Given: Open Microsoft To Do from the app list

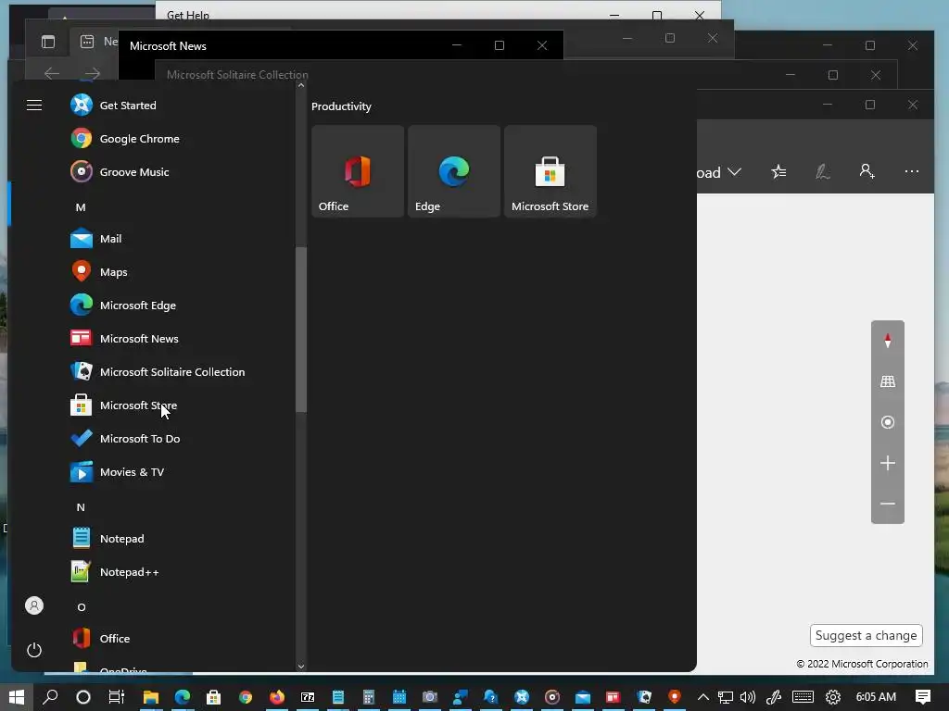Looking at the screenshot, I should pos(125,438).
